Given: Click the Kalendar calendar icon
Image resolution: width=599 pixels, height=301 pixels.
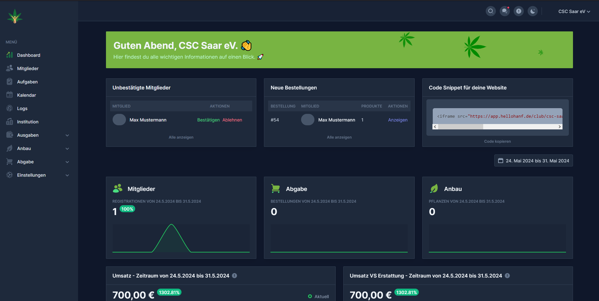Looking at the screenshot, I should [x=10, y=95].
